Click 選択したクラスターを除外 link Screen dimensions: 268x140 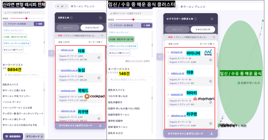tap(138, 61)
